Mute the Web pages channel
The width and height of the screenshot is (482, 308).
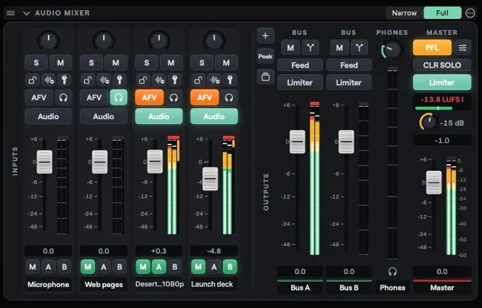click(x=115, y=62)
